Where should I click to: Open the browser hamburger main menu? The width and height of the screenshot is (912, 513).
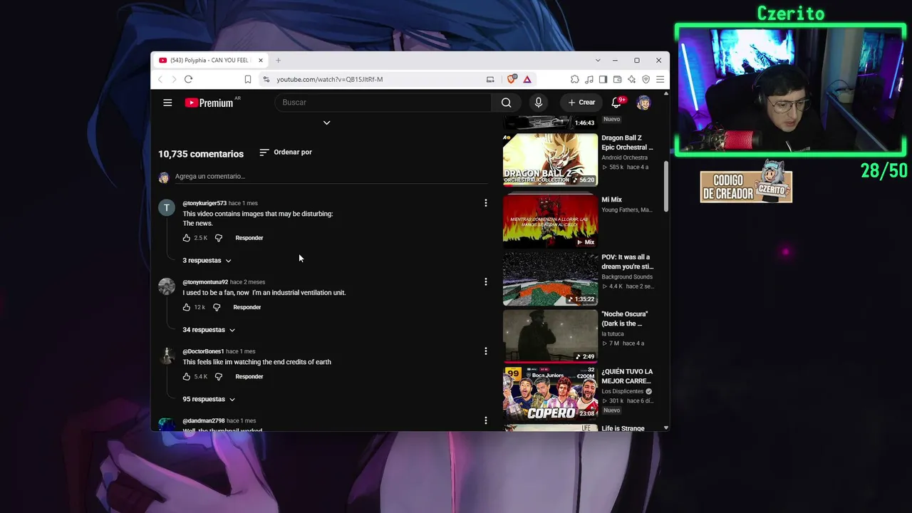pos(660,79)
